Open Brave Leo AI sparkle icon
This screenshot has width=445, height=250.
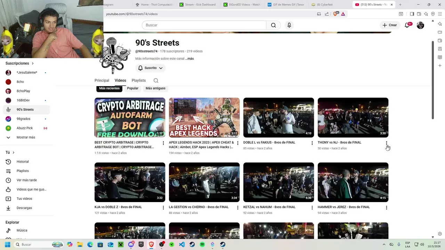tap(426, 14)
